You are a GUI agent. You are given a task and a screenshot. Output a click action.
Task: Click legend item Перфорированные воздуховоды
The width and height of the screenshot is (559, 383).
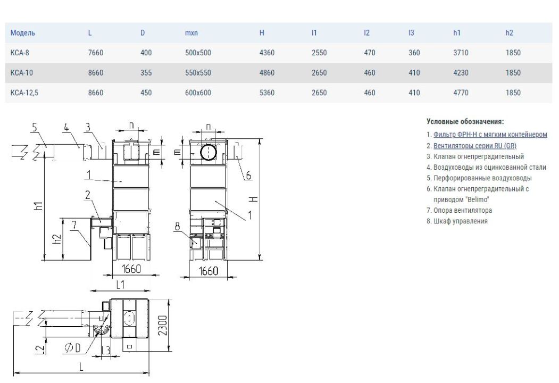pos(482,178)
